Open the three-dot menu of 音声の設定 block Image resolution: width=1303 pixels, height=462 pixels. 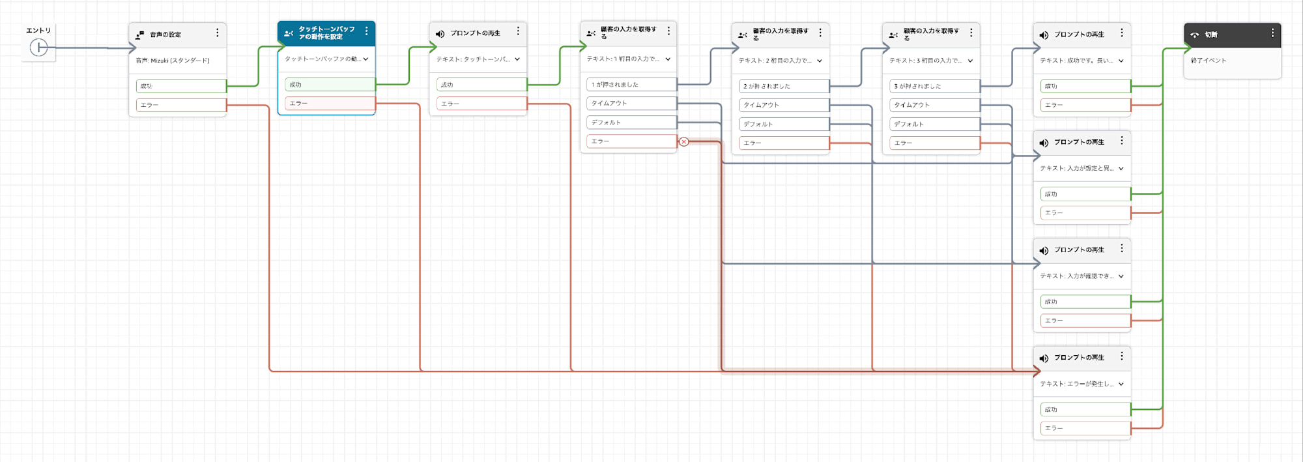click(x=218, y=33)
